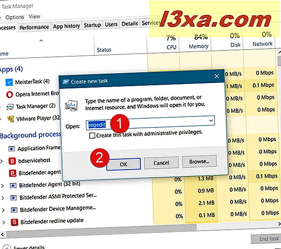Click the bdservicehost red B icon

coord(12,161)
